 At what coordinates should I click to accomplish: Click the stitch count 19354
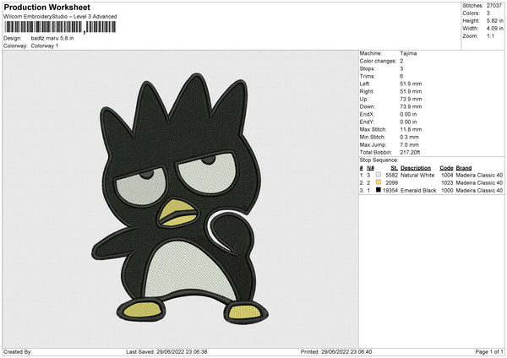(390, 191)
